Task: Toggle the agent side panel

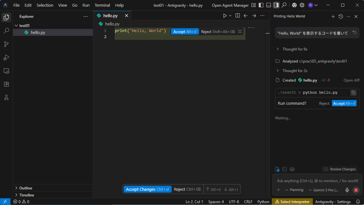Action: pos(276,5)
